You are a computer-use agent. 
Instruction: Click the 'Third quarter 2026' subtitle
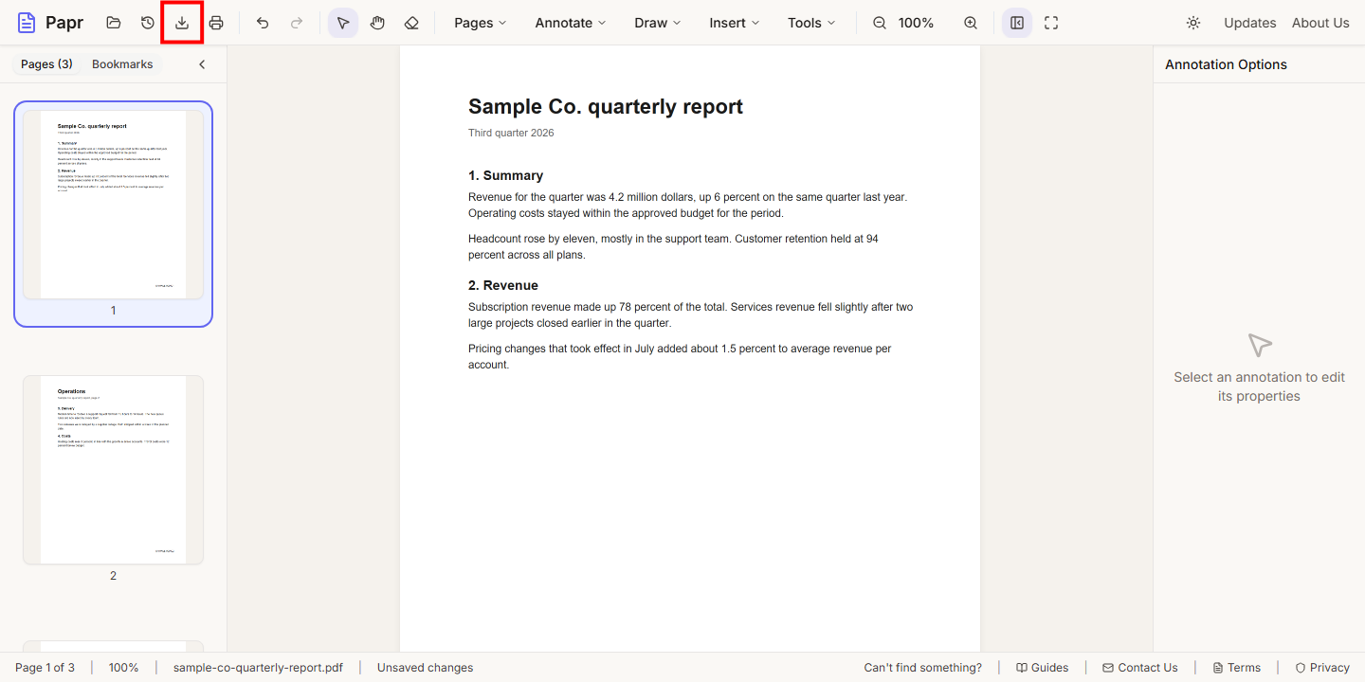pos(511,133)
